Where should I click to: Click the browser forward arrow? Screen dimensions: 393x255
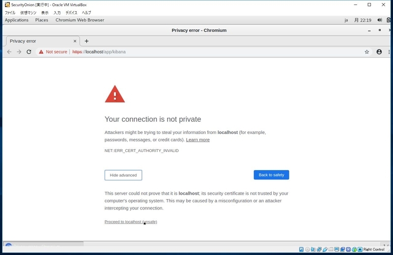[19, 52]
